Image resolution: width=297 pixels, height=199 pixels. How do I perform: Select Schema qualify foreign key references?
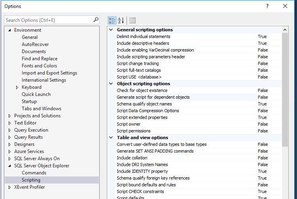[153, 178]
